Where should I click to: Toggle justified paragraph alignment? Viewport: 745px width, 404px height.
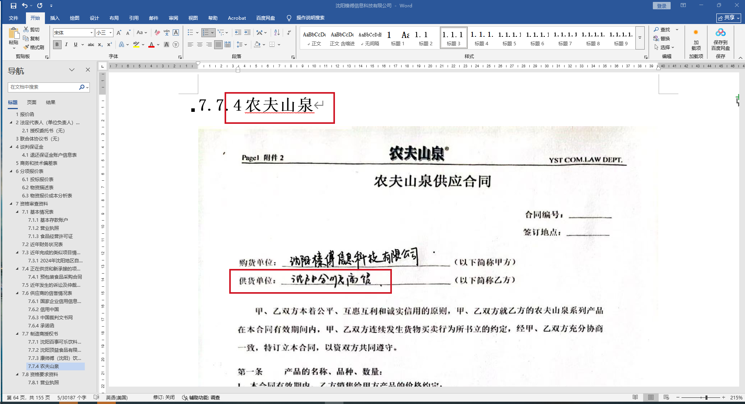coord(218,45)
